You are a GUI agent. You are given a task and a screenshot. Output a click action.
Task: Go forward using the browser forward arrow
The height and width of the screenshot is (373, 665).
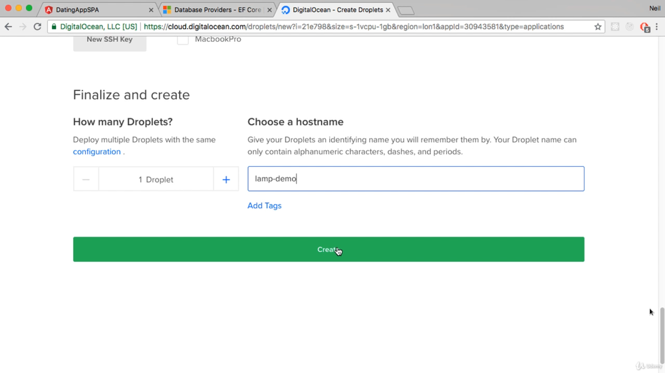[x=23, y=27]
